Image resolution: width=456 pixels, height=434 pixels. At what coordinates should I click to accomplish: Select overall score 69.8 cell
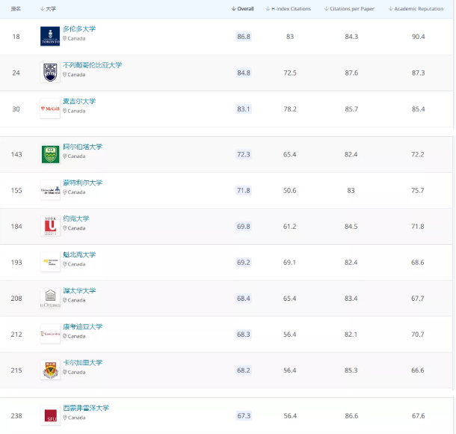click(x=244, y=226)
